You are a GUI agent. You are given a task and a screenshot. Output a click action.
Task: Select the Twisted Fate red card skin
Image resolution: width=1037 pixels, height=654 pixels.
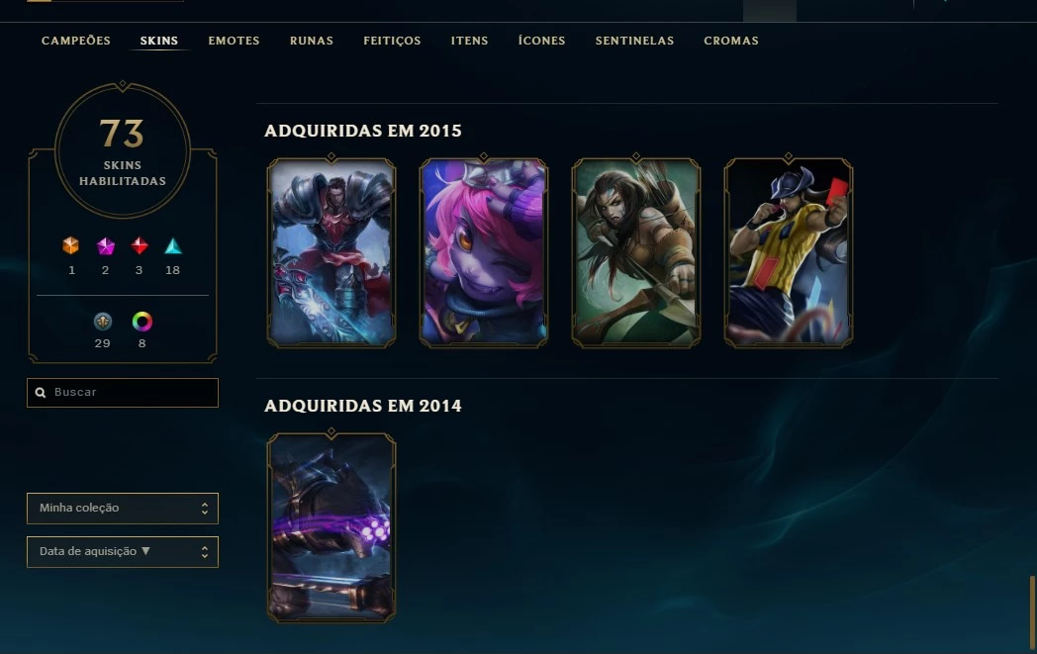click(789, 252)
